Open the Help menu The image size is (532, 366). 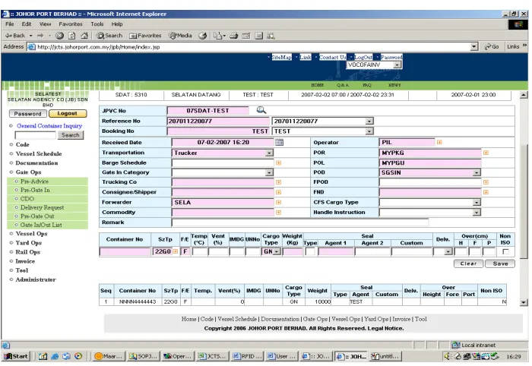[x=117, y=24]
